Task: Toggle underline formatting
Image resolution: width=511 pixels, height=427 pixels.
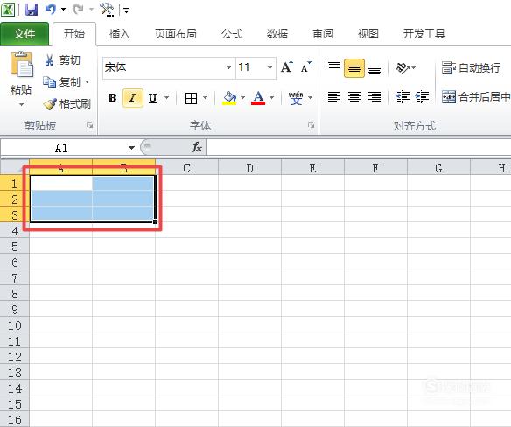Action: [152, 97]
